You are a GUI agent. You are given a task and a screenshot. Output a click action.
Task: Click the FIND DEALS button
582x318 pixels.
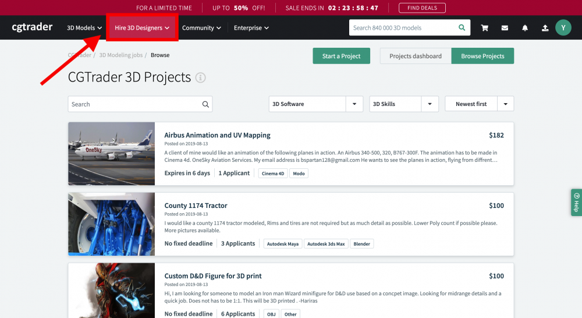(422, 8)
